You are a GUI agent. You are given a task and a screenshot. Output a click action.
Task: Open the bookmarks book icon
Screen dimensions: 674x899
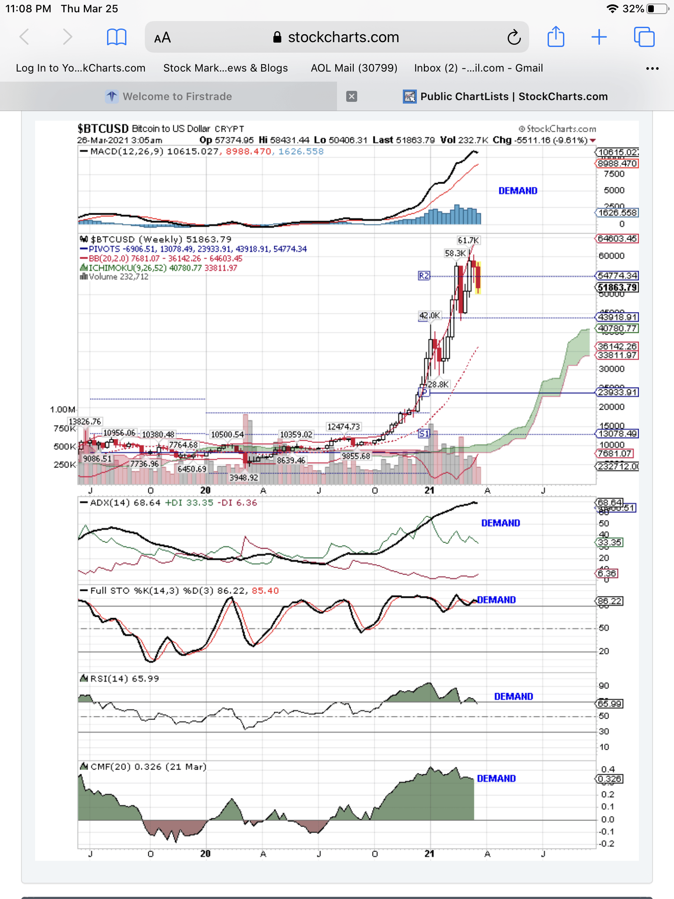117,37
